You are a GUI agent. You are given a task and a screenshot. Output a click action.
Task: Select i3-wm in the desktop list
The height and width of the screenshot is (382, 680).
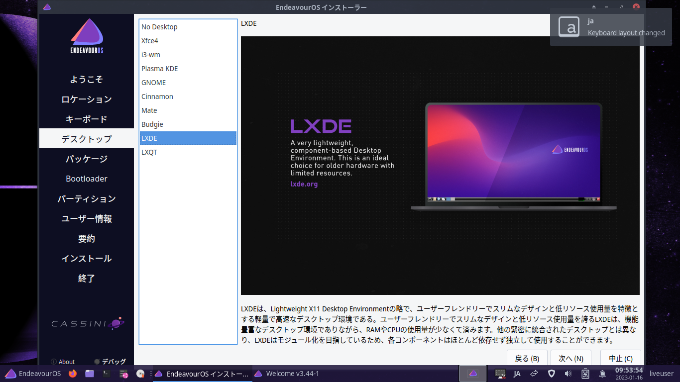(188, 55)
